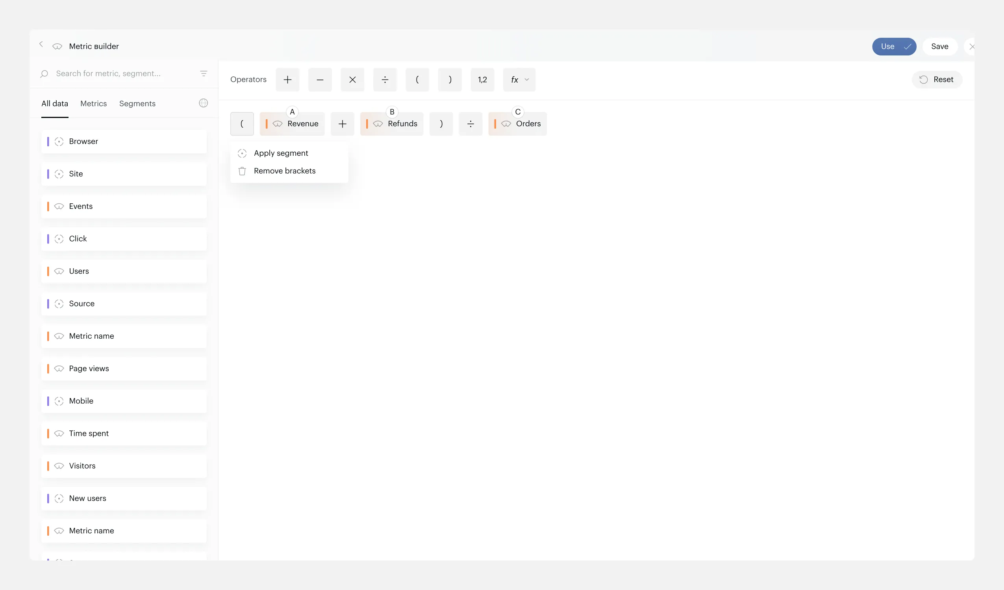Click the segment icon on Mobile row
This screenshot has height=590, width=1004.
59,401
